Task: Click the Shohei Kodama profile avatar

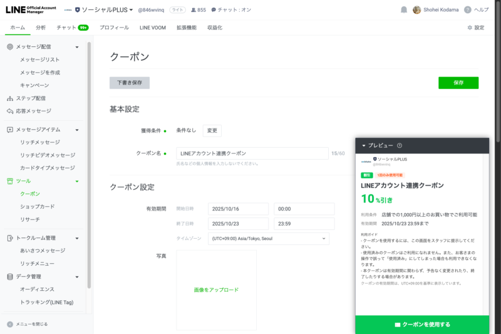Action: pyautogui.click(x=416, y=10)
